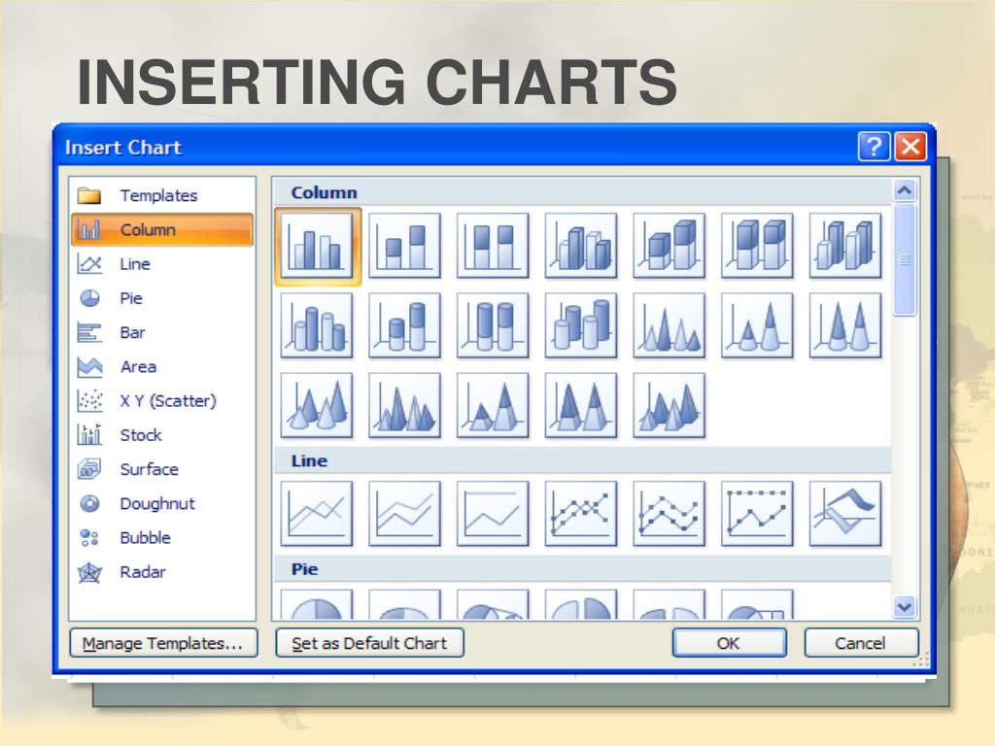Choose the 100% Stacked Cone chart
995x746 pixels.
click(x=846, y=325)
